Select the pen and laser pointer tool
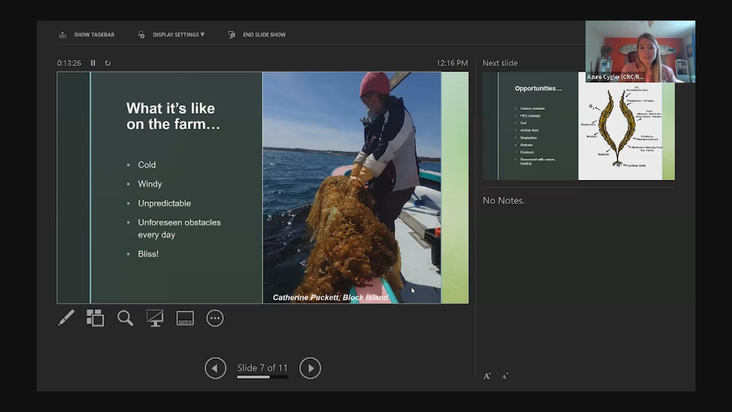Viewport: 732px width, 412px height. click(66, 318)
